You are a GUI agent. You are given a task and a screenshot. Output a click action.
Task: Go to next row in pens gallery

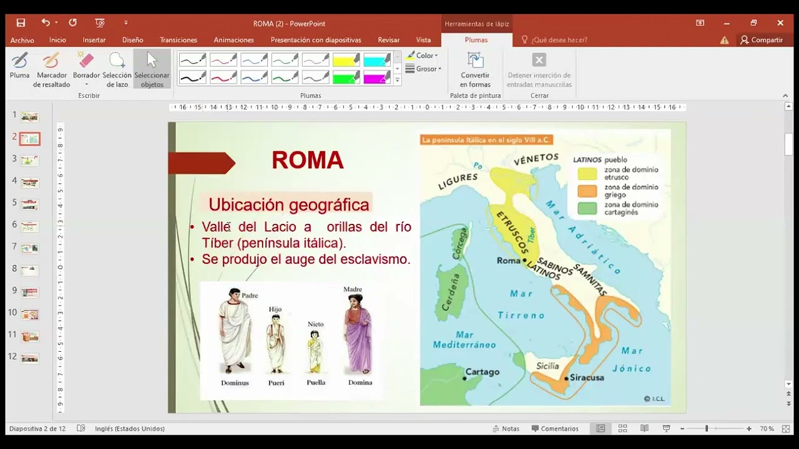click(397, 68)
